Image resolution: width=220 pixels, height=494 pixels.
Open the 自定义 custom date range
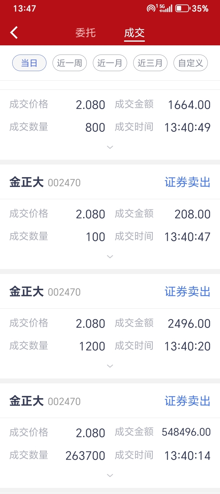[191, 63]
